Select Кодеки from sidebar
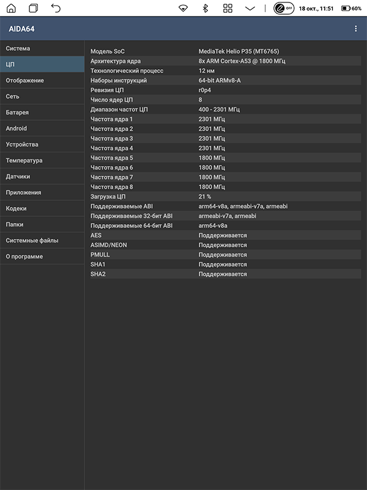The image size is (367, 490). tap(17, 208)
